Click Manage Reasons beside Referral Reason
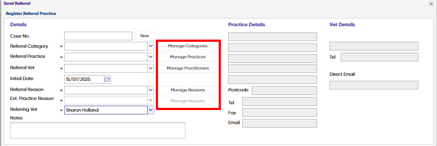Screen dimensions: 437x146 (188, 90)
